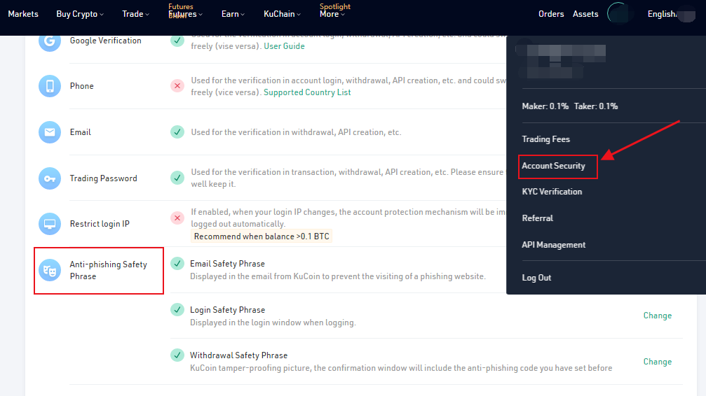Click the Trading Password label
Image resolution: width=706 pixels, height=396 pixels.
tap(104, 178)
